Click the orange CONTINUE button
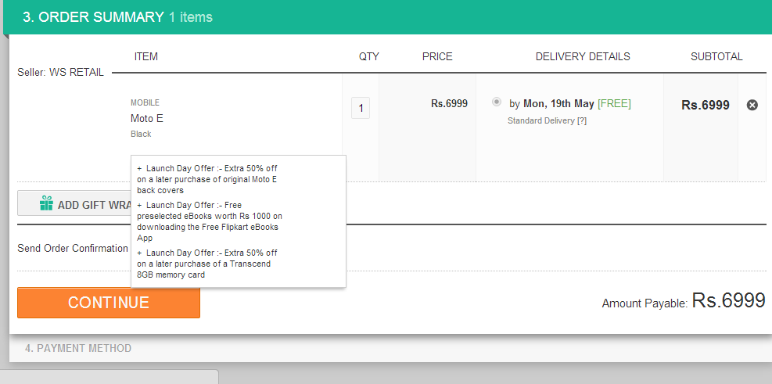This screenshot has width=772, height=384. coord(108,303)
